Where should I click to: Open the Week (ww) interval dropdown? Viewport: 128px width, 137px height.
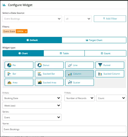32,105
